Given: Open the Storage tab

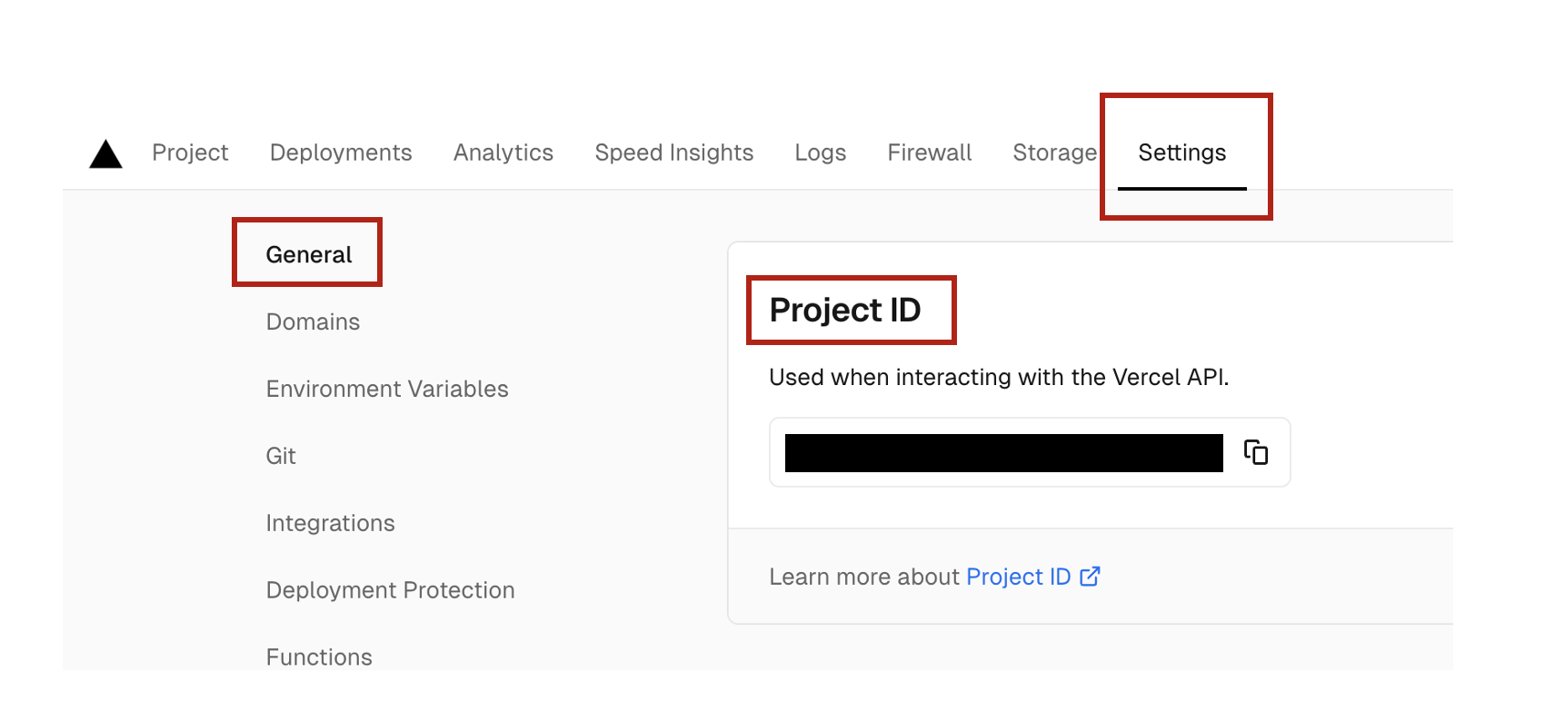Looking at the screenshot, I should 1054,153.
